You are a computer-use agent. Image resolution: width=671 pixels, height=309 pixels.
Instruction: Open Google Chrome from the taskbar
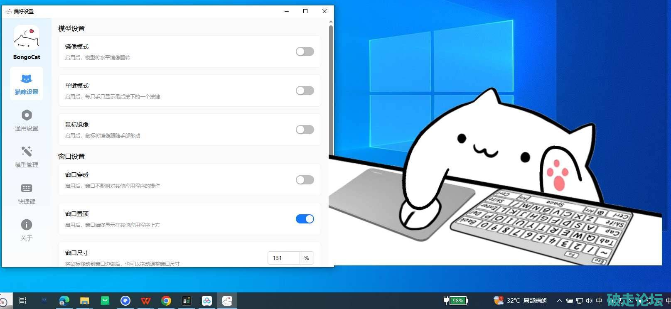(x=166, y=301)
